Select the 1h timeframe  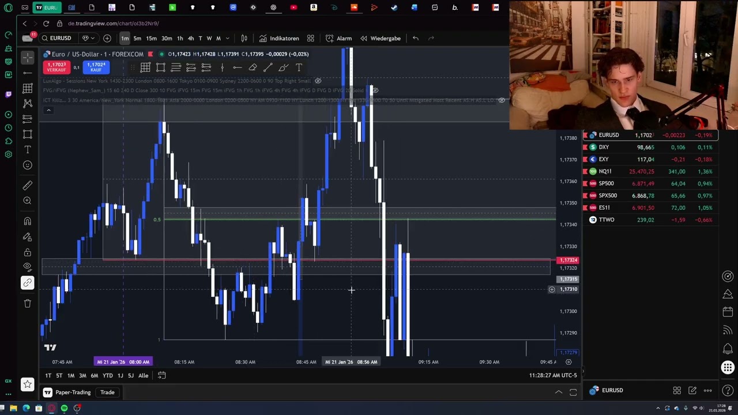180,38
